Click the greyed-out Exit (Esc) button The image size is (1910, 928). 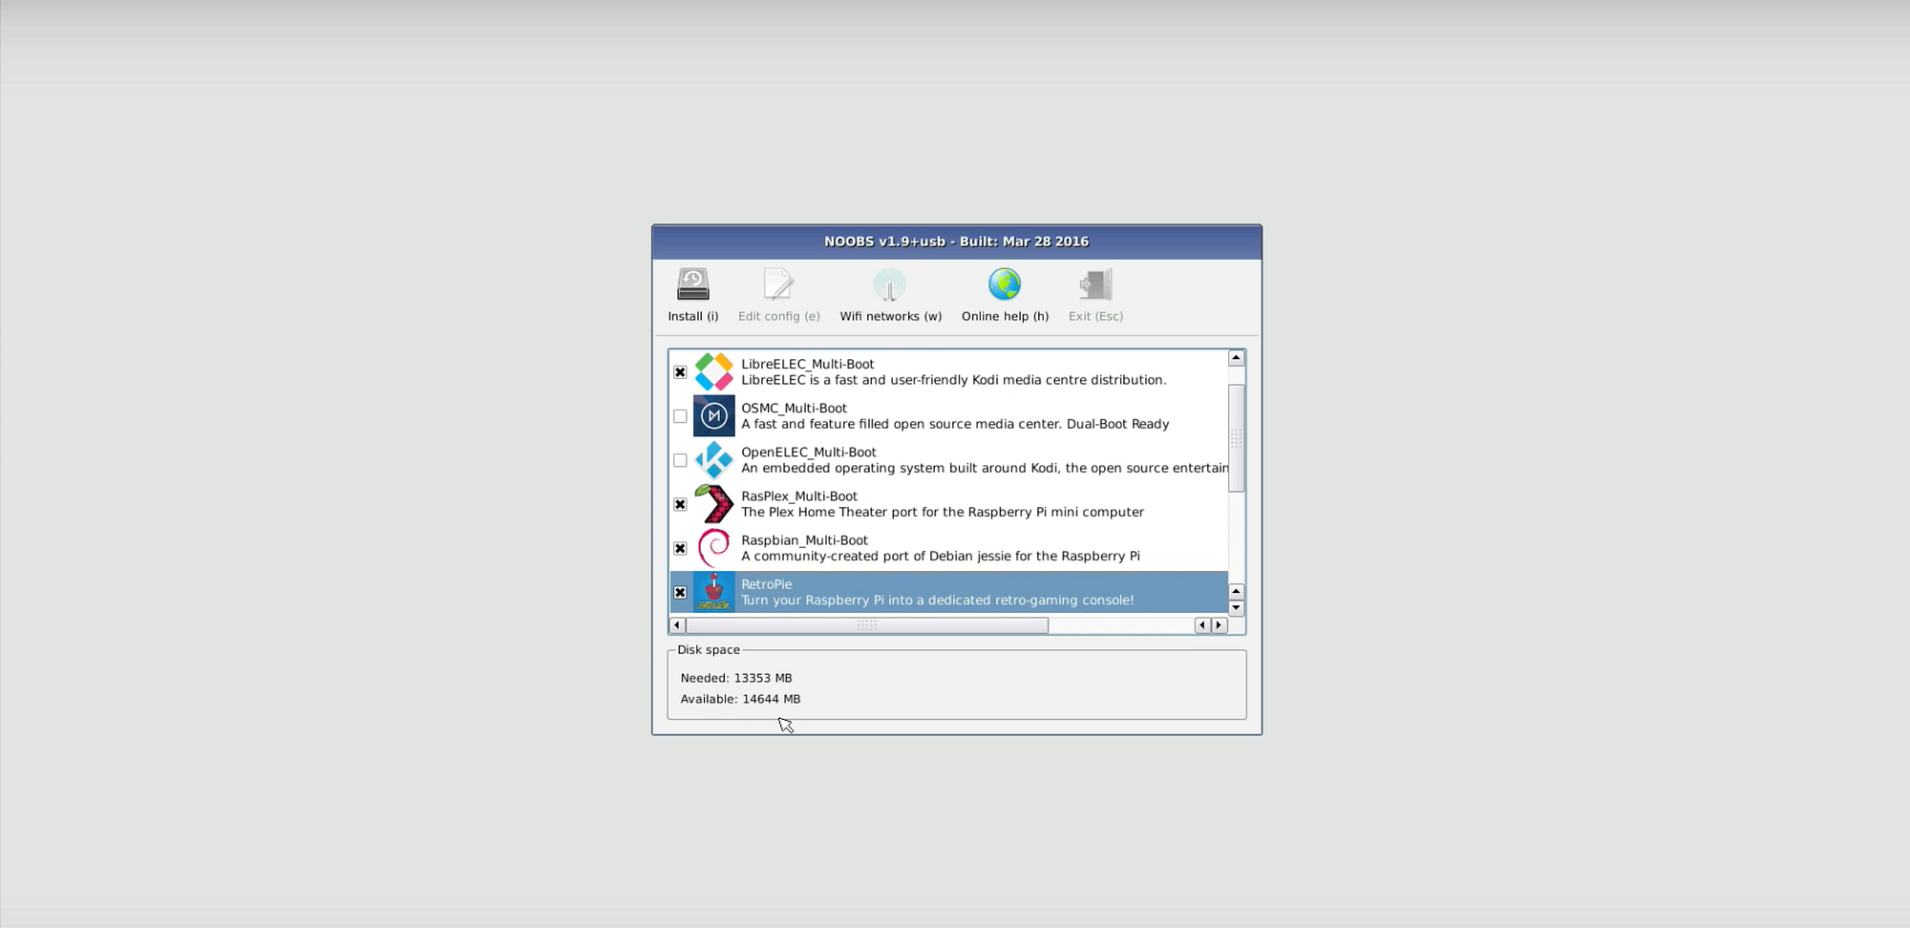(1095, 295)
